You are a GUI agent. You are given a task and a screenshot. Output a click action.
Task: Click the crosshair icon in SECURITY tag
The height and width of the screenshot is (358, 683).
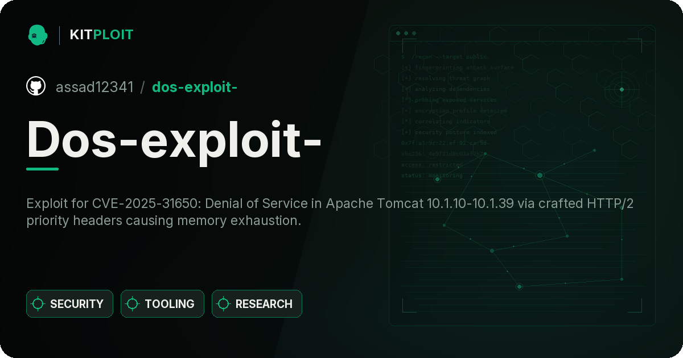click(38, 303)
